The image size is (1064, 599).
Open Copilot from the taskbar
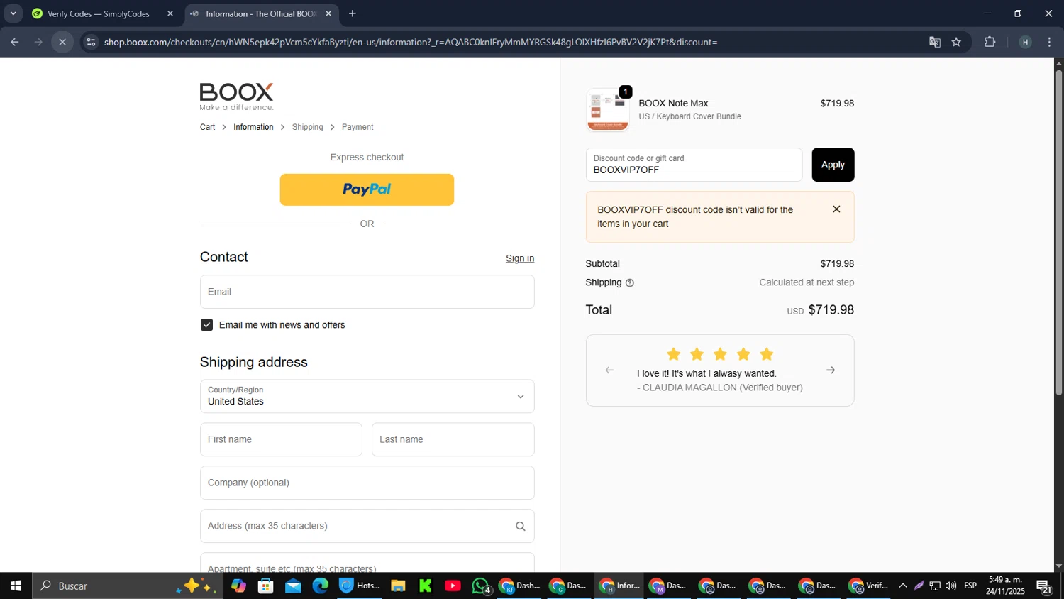point(238,586)
